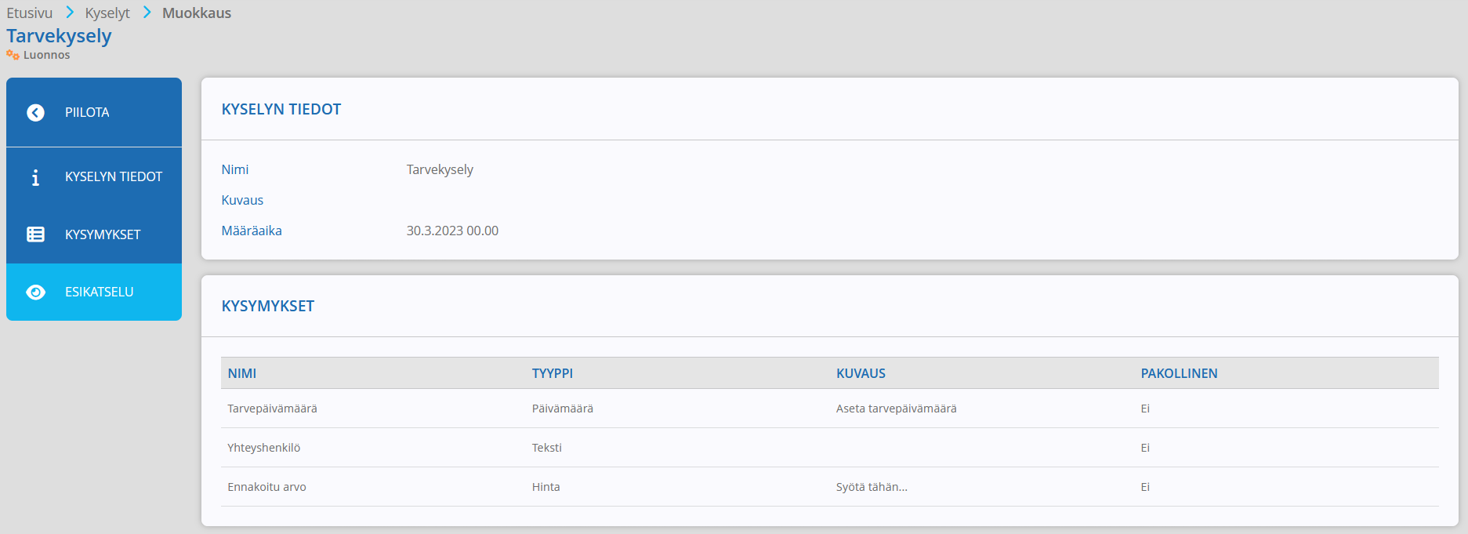
Task: Click Ei in Yhteyshenkilö row
Action: [x=1145, y=448]
